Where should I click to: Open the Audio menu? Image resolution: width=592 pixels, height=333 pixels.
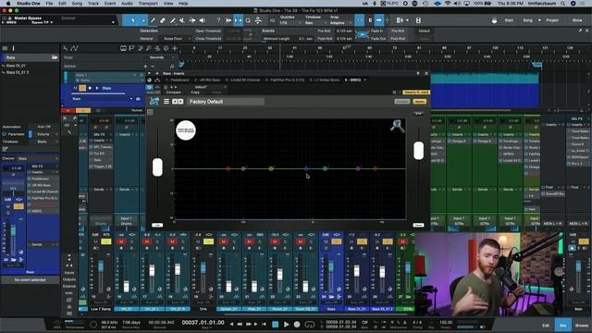pos(127,4)
